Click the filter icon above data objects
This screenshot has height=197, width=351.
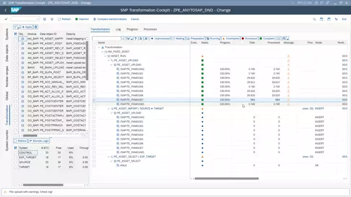point(15,27)
